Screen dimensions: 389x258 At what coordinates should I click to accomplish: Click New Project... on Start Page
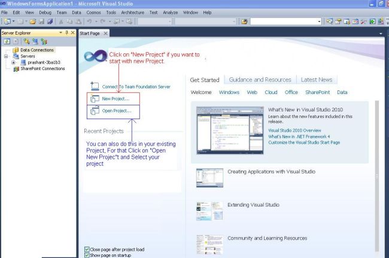(x=116, y=99)
